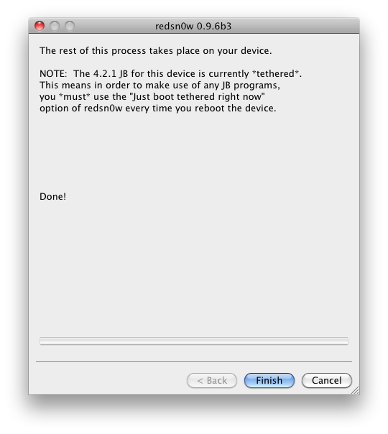Screen dimensions: 388x434
Task: Click the empty progress bar
Action: coord(194,341)
